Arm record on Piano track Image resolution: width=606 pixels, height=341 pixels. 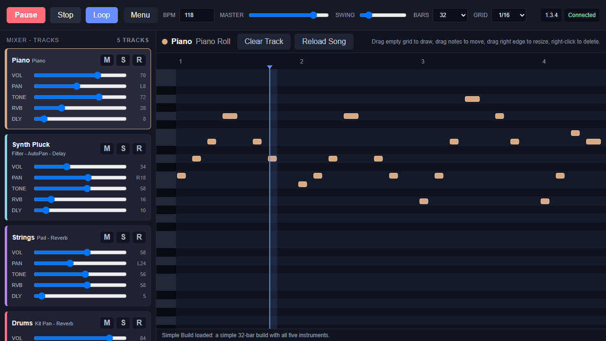click(x=139, y=60)
